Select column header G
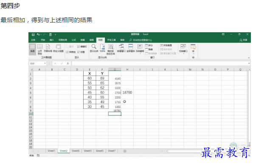 click(115, 69)
